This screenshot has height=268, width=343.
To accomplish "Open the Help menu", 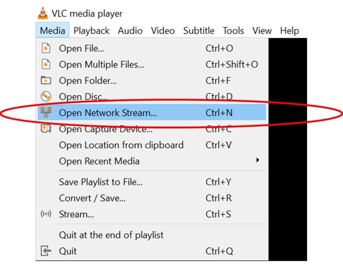I will (x=289, y=31).
